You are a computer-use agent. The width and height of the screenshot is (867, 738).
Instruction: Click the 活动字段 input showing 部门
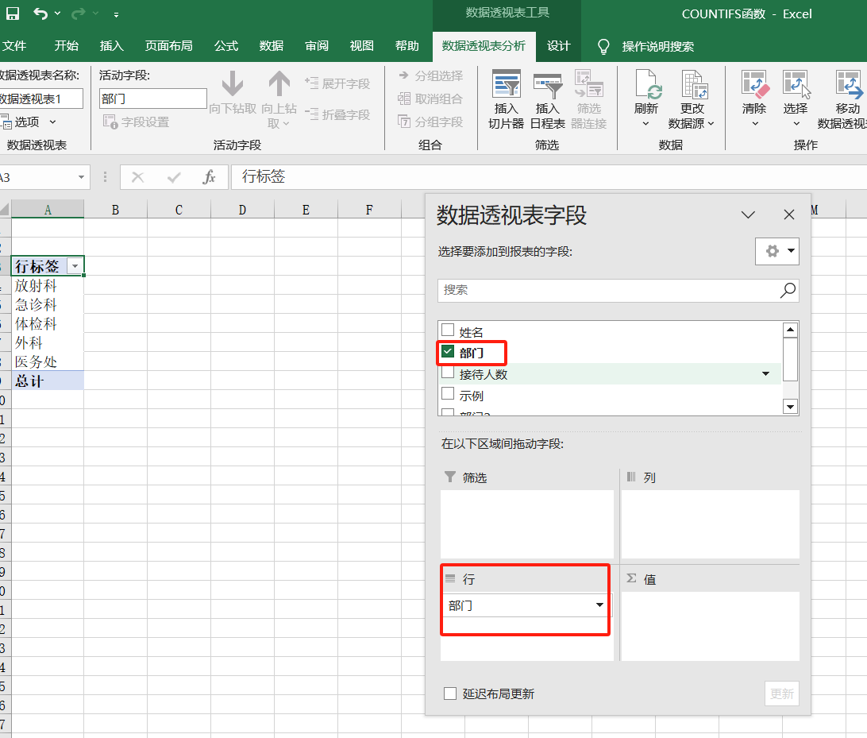[153, 99]
